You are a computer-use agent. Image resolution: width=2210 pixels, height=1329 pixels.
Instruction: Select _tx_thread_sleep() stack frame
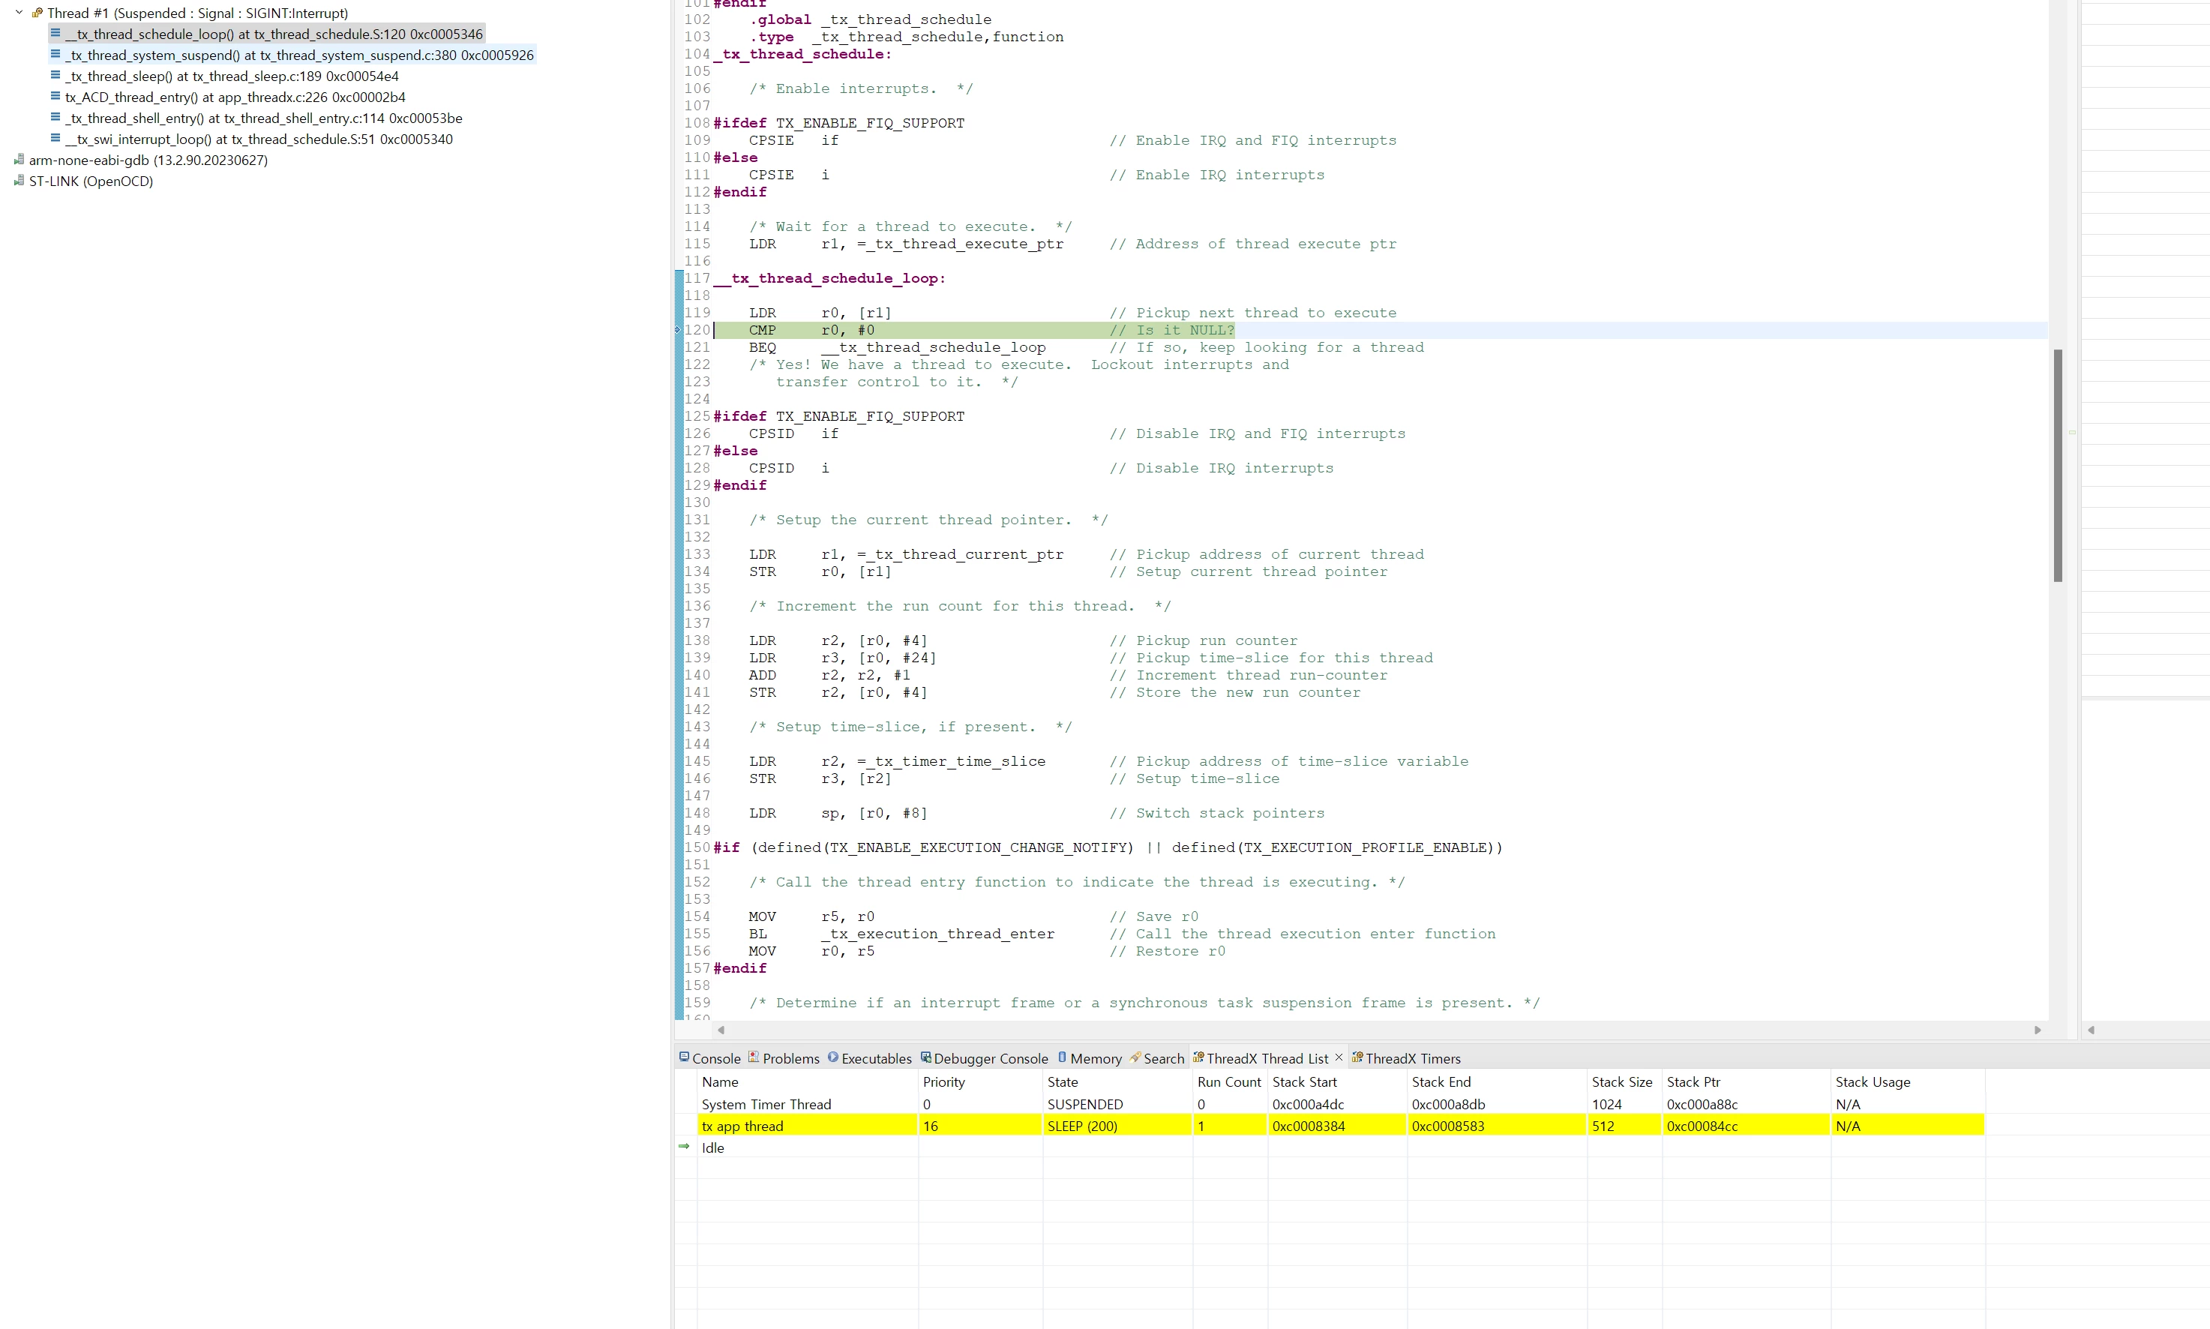[225, 76]
